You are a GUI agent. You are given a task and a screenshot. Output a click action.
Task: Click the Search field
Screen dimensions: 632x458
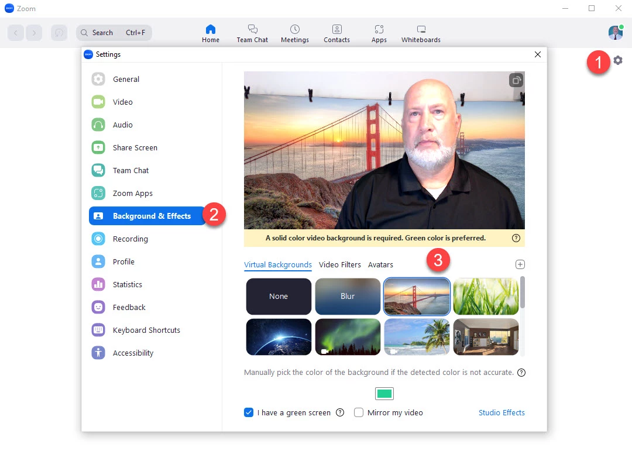114,33
